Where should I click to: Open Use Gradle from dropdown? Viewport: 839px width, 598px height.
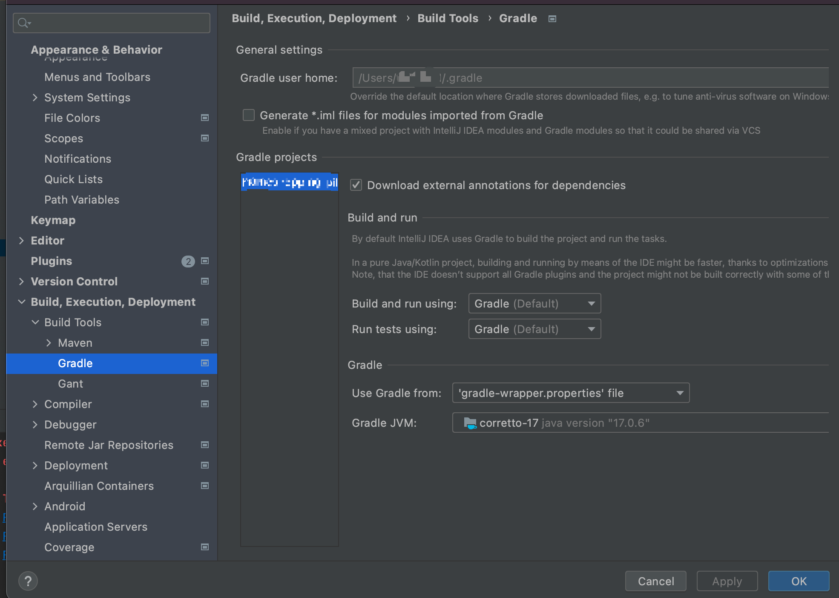click(571, 393)
